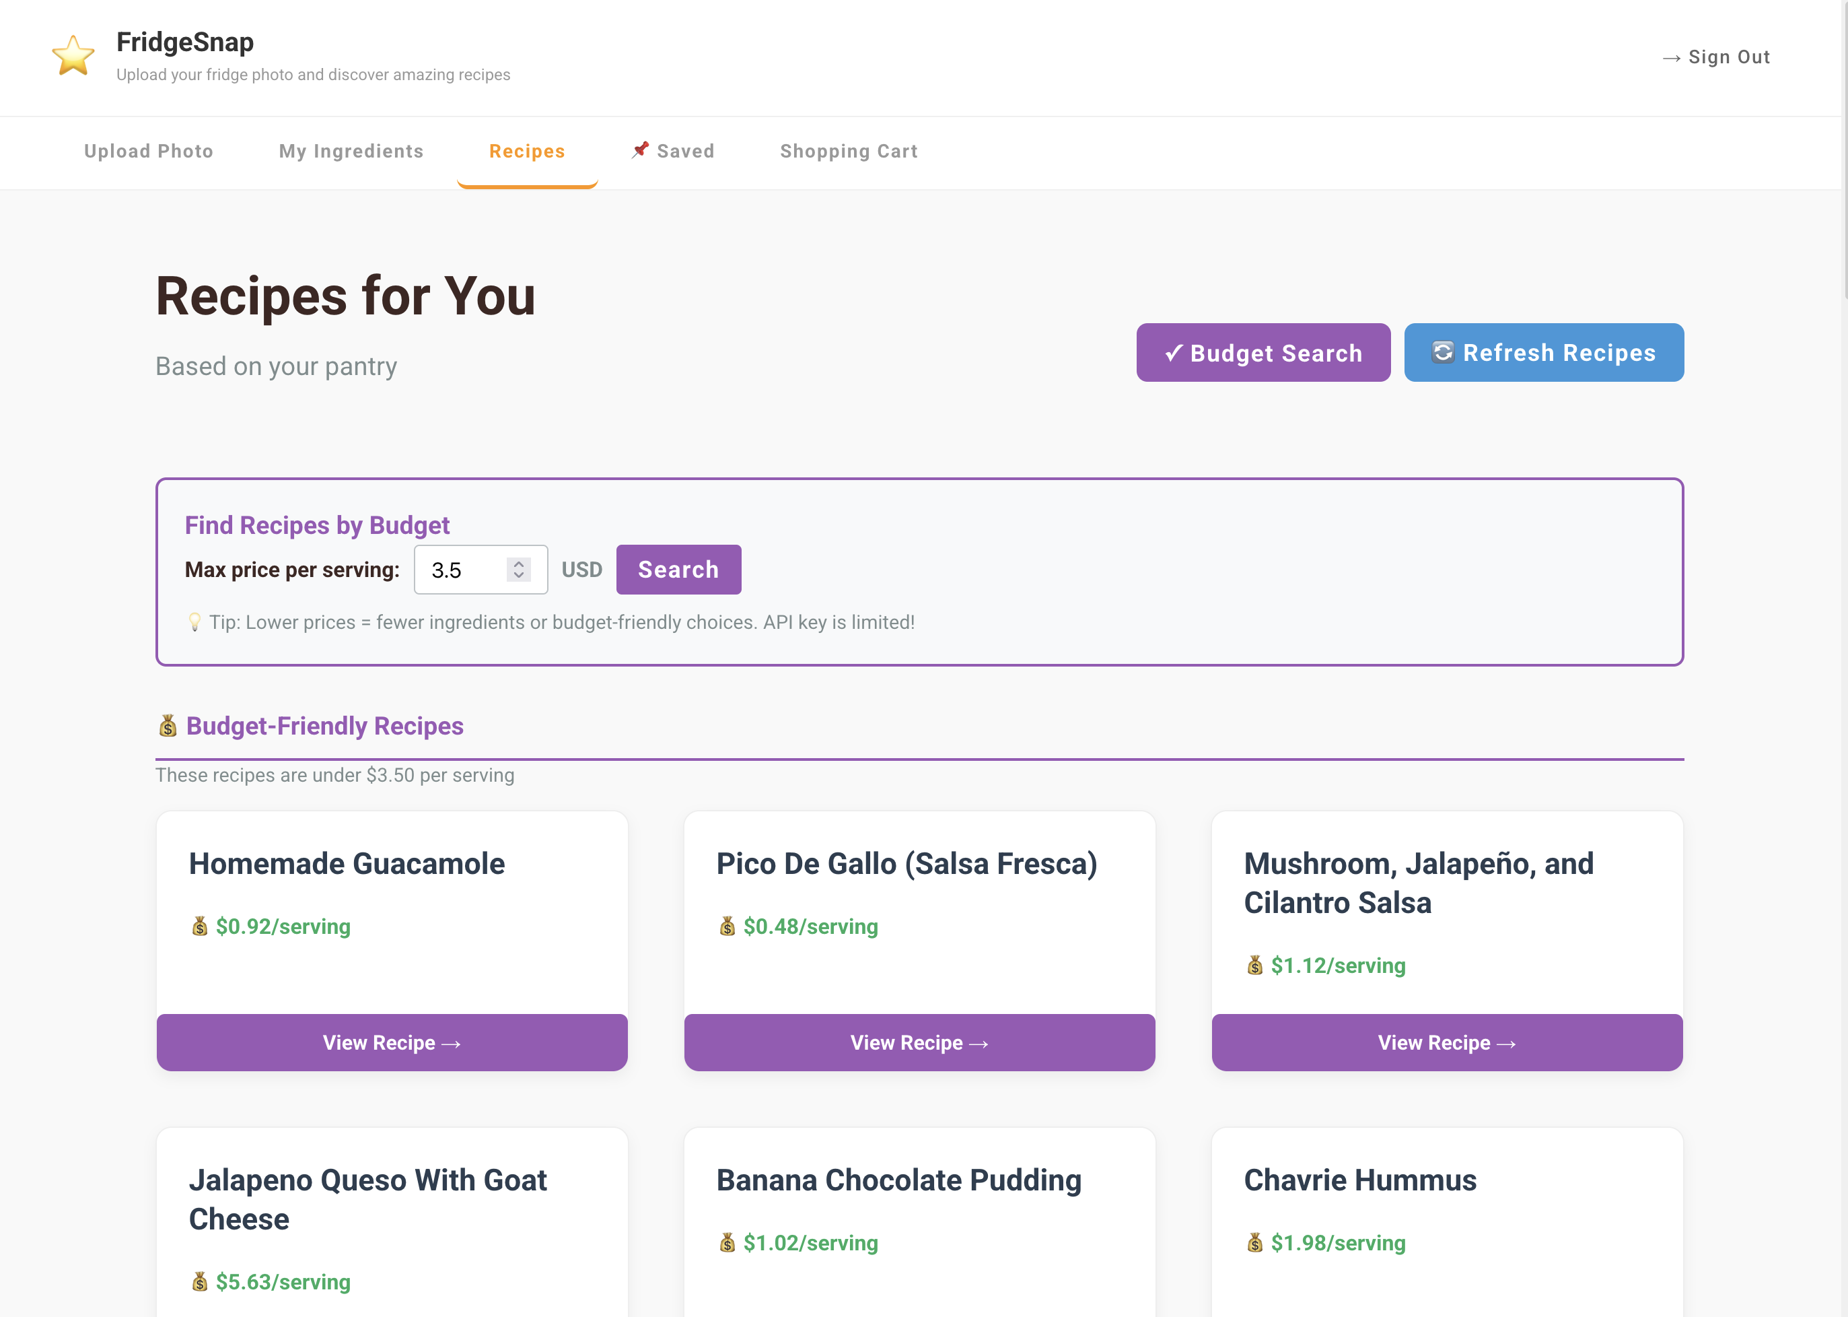Viewport: 1848px width, 1317px height.
Task: Click the refresh icon in Refresh Recipes
Action: [1442, 352]
